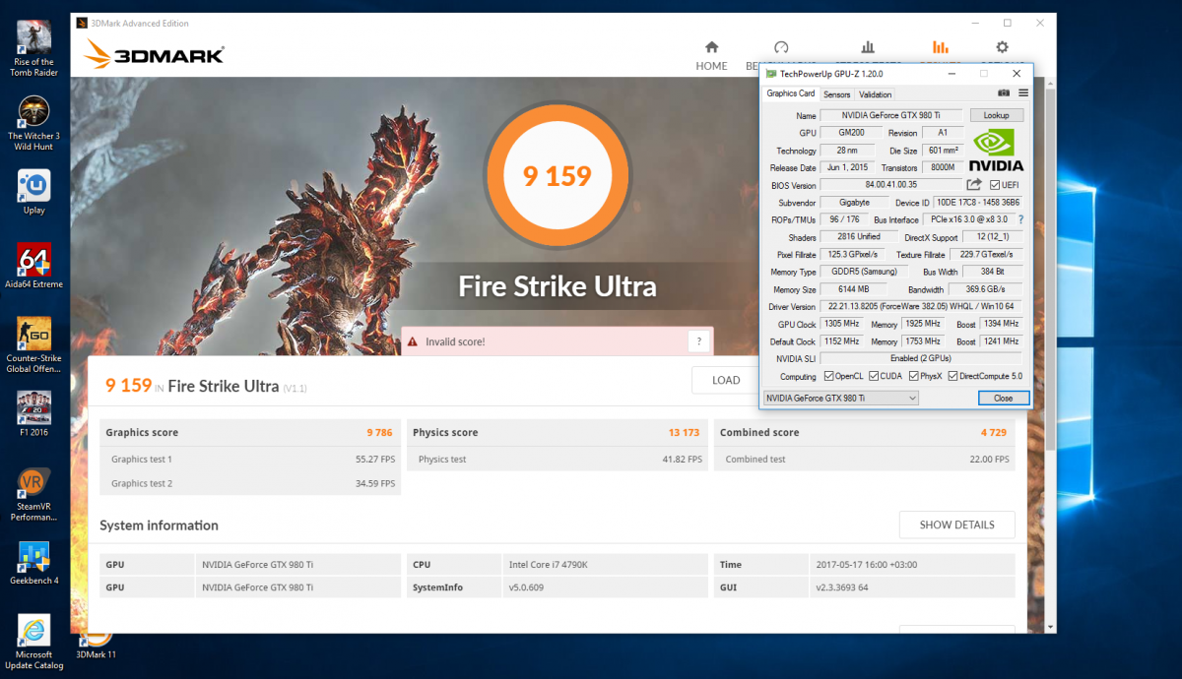Click the large orange 9 159 score circle
1182x679 pixels.
[557, 175]
